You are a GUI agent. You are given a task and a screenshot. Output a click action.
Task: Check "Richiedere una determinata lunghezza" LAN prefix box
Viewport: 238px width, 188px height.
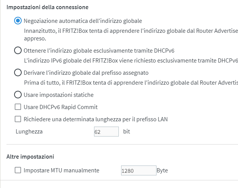pyautogui.click(x=18, y=119)
